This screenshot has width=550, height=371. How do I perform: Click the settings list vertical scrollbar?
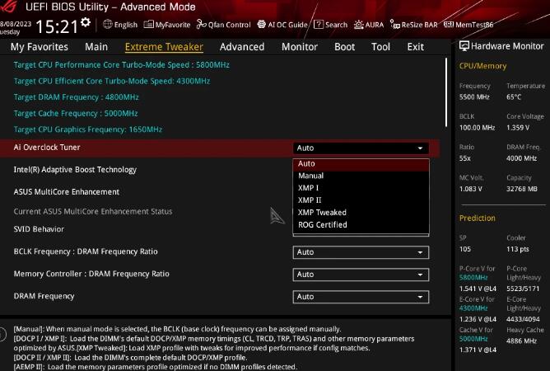click(446, 92)
